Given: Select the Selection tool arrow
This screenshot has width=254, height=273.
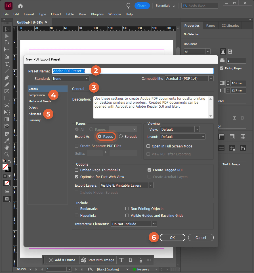Looking at the screenshot, I should [x=7, y=29].
